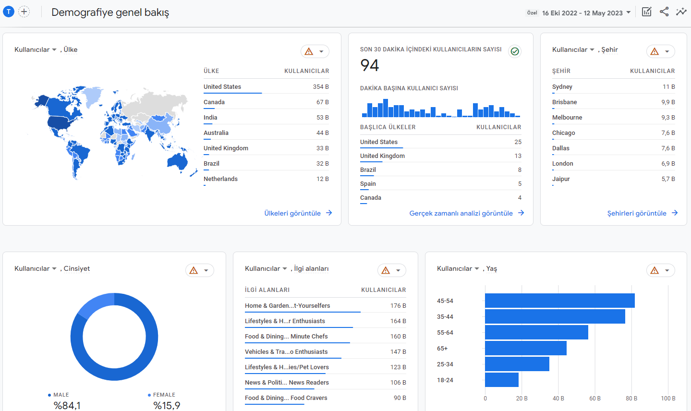Open the data quality dropdown arrow on interests card
The image size is (691, 411).
398,270
